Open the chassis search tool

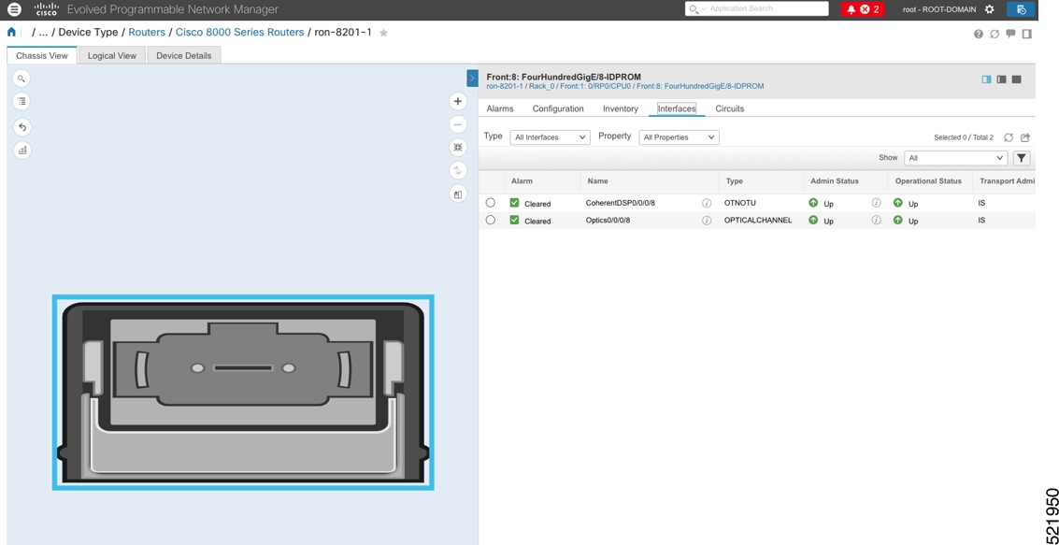point(21,79)
